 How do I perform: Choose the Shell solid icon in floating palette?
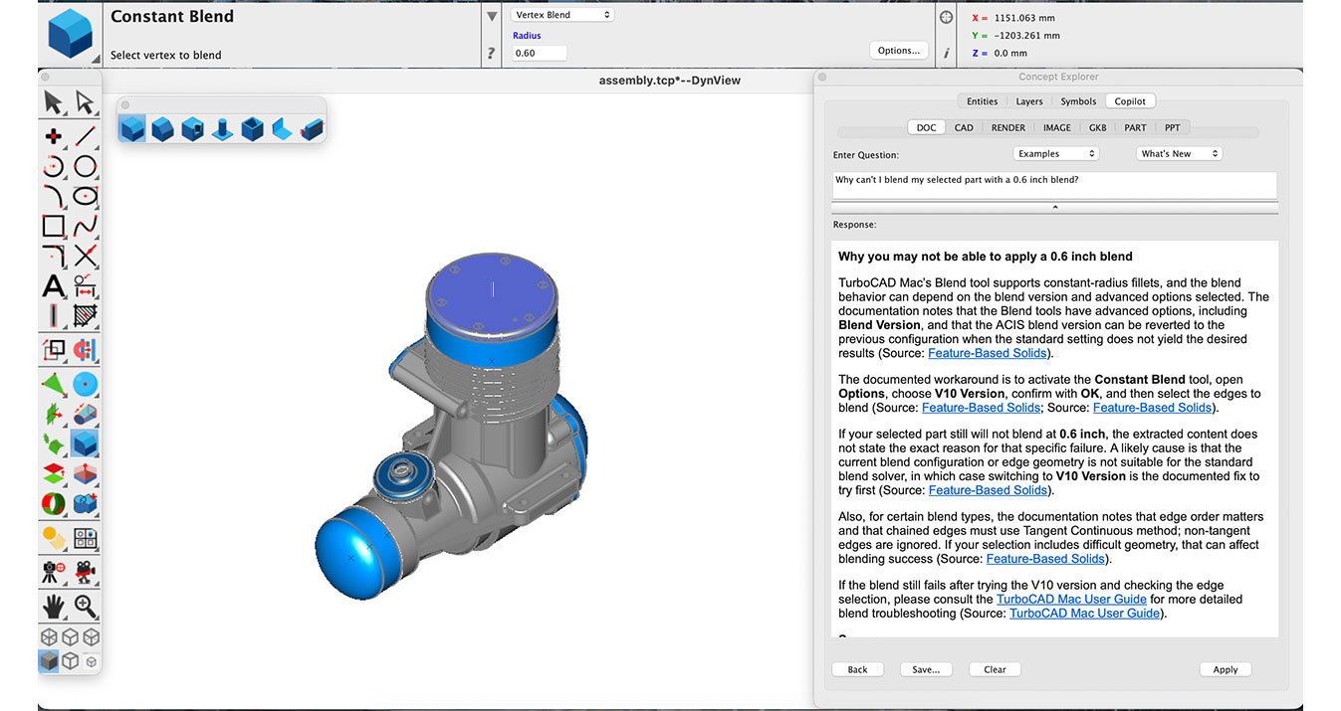[x=252, y=128]
